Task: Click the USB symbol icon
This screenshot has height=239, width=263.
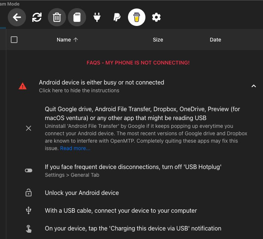Action: tap(29, 210)
